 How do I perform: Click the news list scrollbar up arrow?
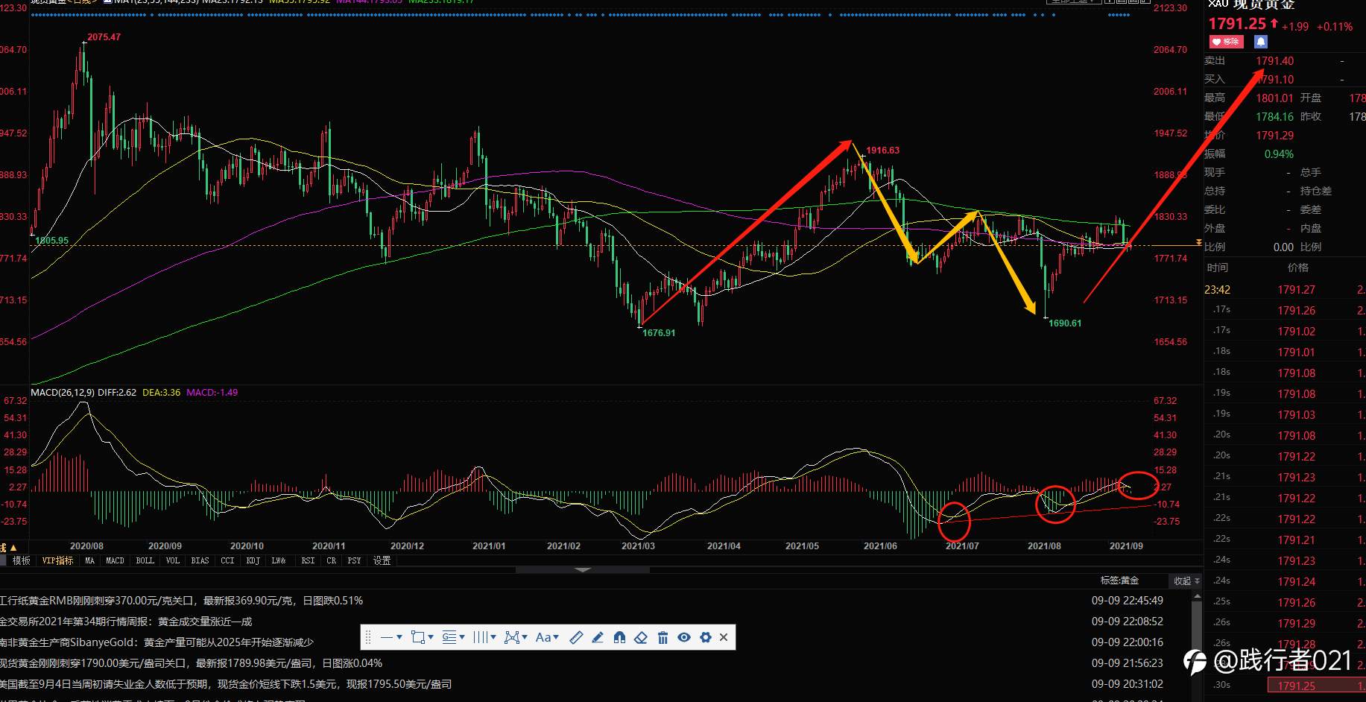point(1197,596)
